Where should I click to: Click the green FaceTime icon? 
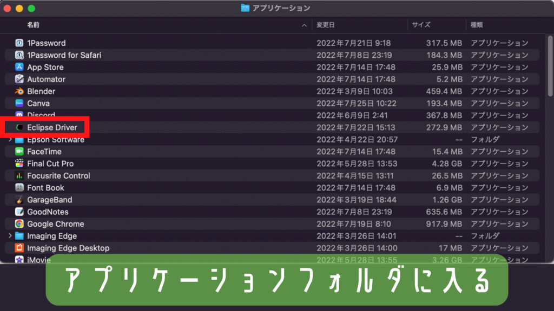click(19, 152)
